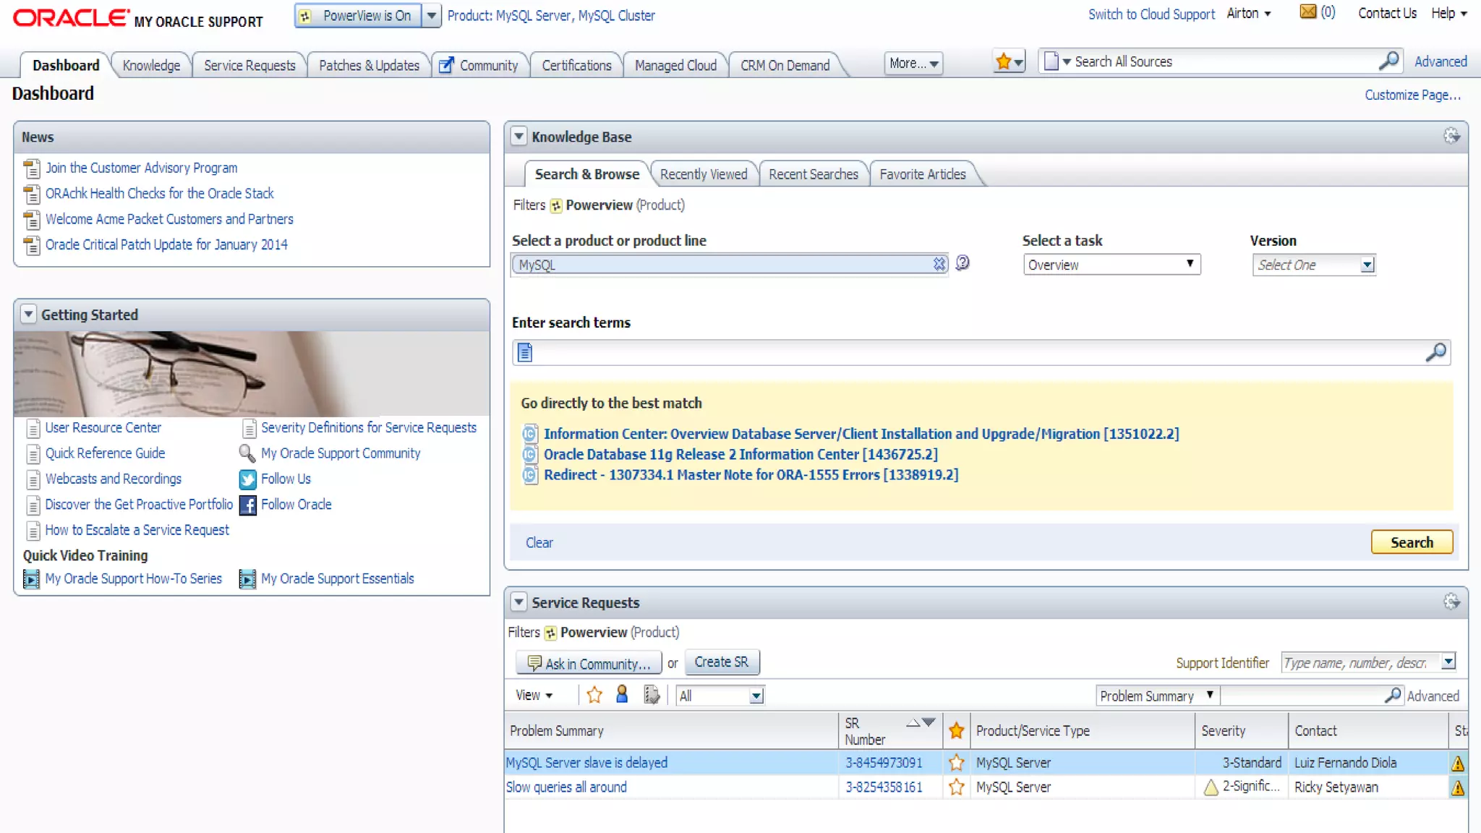Image resolution: width=1481 pixels, height=833 pixels.
Task: Click the favorites star filter in SR toolbar
Action: coord(594,695)
